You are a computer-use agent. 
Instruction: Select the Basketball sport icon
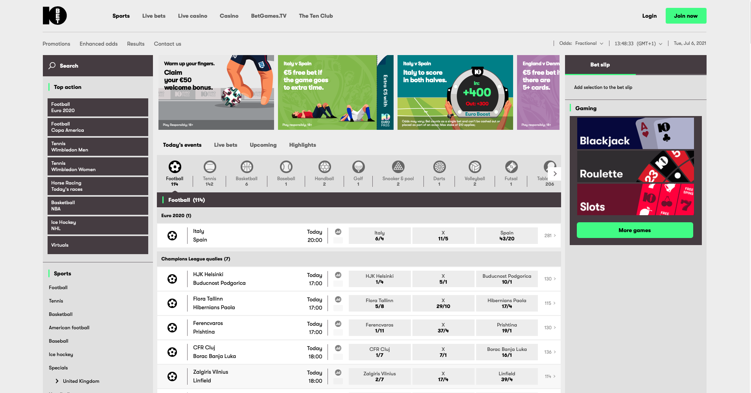tap(247, 167)
